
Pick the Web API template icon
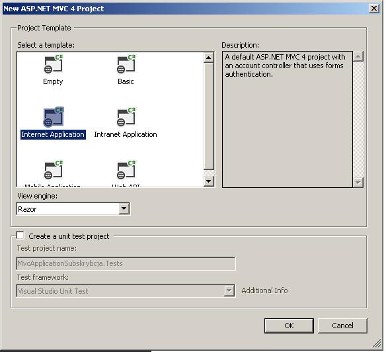[x=126, y=170]
